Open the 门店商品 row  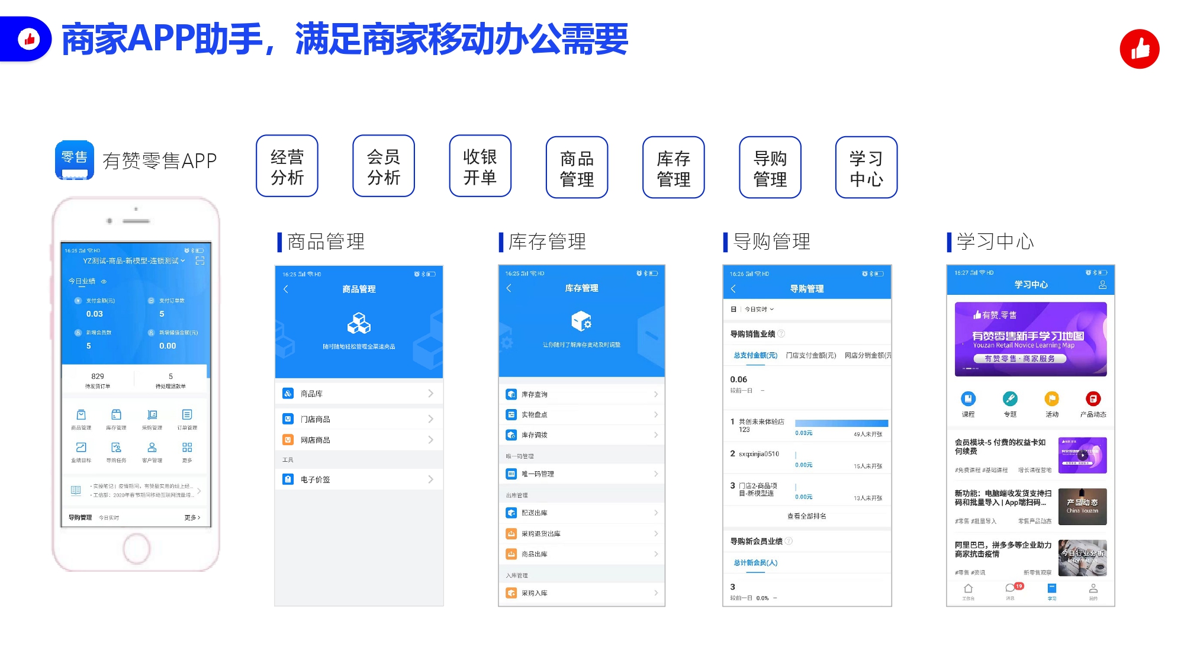359,419
